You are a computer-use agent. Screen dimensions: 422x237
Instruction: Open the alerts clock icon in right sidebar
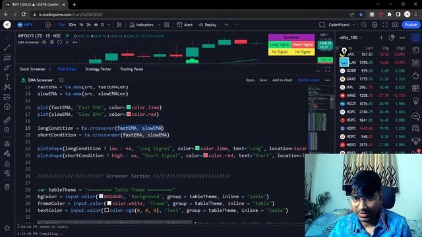click(x=416, y=50)
